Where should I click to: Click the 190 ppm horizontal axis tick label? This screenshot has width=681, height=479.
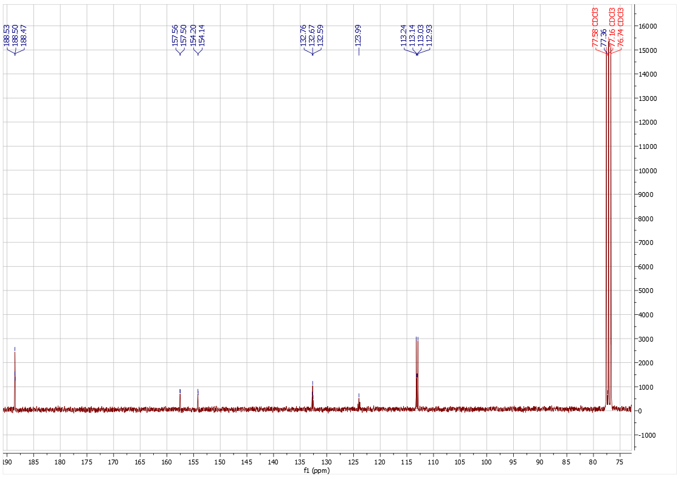pos(7,463)
